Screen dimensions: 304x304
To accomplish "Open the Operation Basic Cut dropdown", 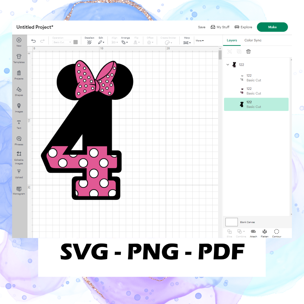I will (x=62, y=42).
